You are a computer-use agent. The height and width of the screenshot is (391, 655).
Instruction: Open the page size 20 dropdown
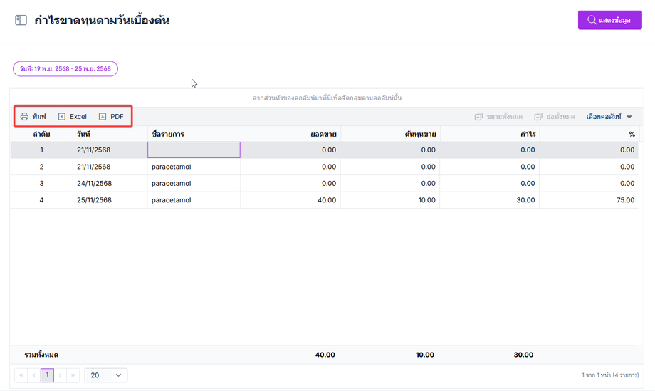click(105, 375)
